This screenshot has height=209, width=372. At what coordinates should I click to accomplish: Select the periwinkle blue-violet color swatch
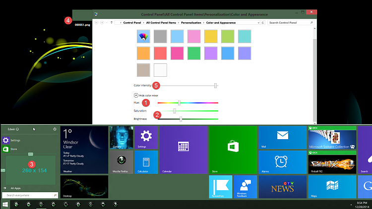click(x=245, y=53)
